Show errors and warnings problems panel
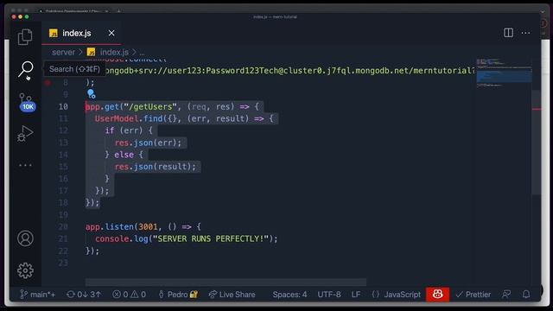 coord(129,294)
